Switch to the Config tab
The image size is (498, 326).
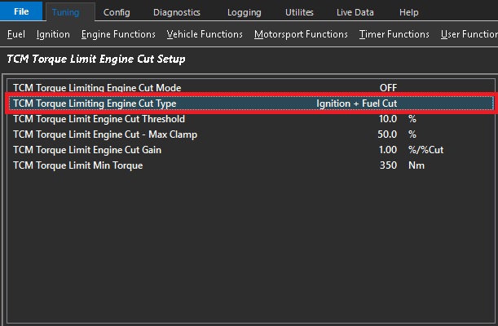click(117, 12)
